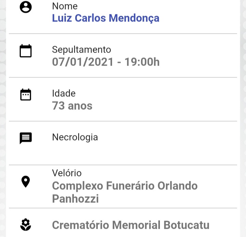Click the location pin icon beside Velório
The image size is (246, 237).
[26, 182]
